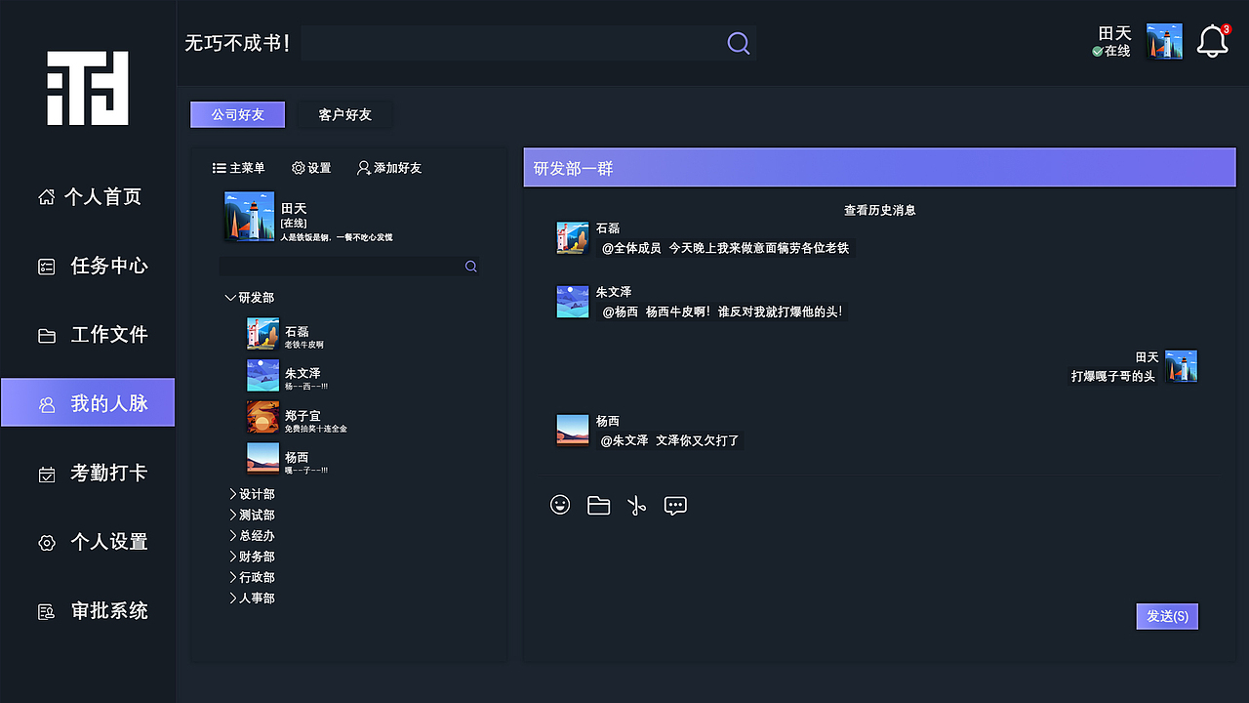Open 主菜单 in the contacts panel
Image resolution: width=1249 pixels, height=703 pixels.
[x=239, y=167]
